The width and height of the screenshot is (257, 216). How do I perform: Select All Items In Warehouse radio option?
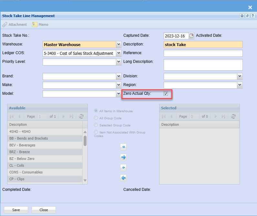(x=96, y=111)
